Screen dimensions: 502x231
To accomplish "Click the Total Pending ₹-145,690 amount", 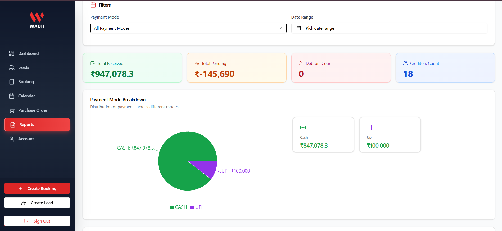I will coord(214,74).
